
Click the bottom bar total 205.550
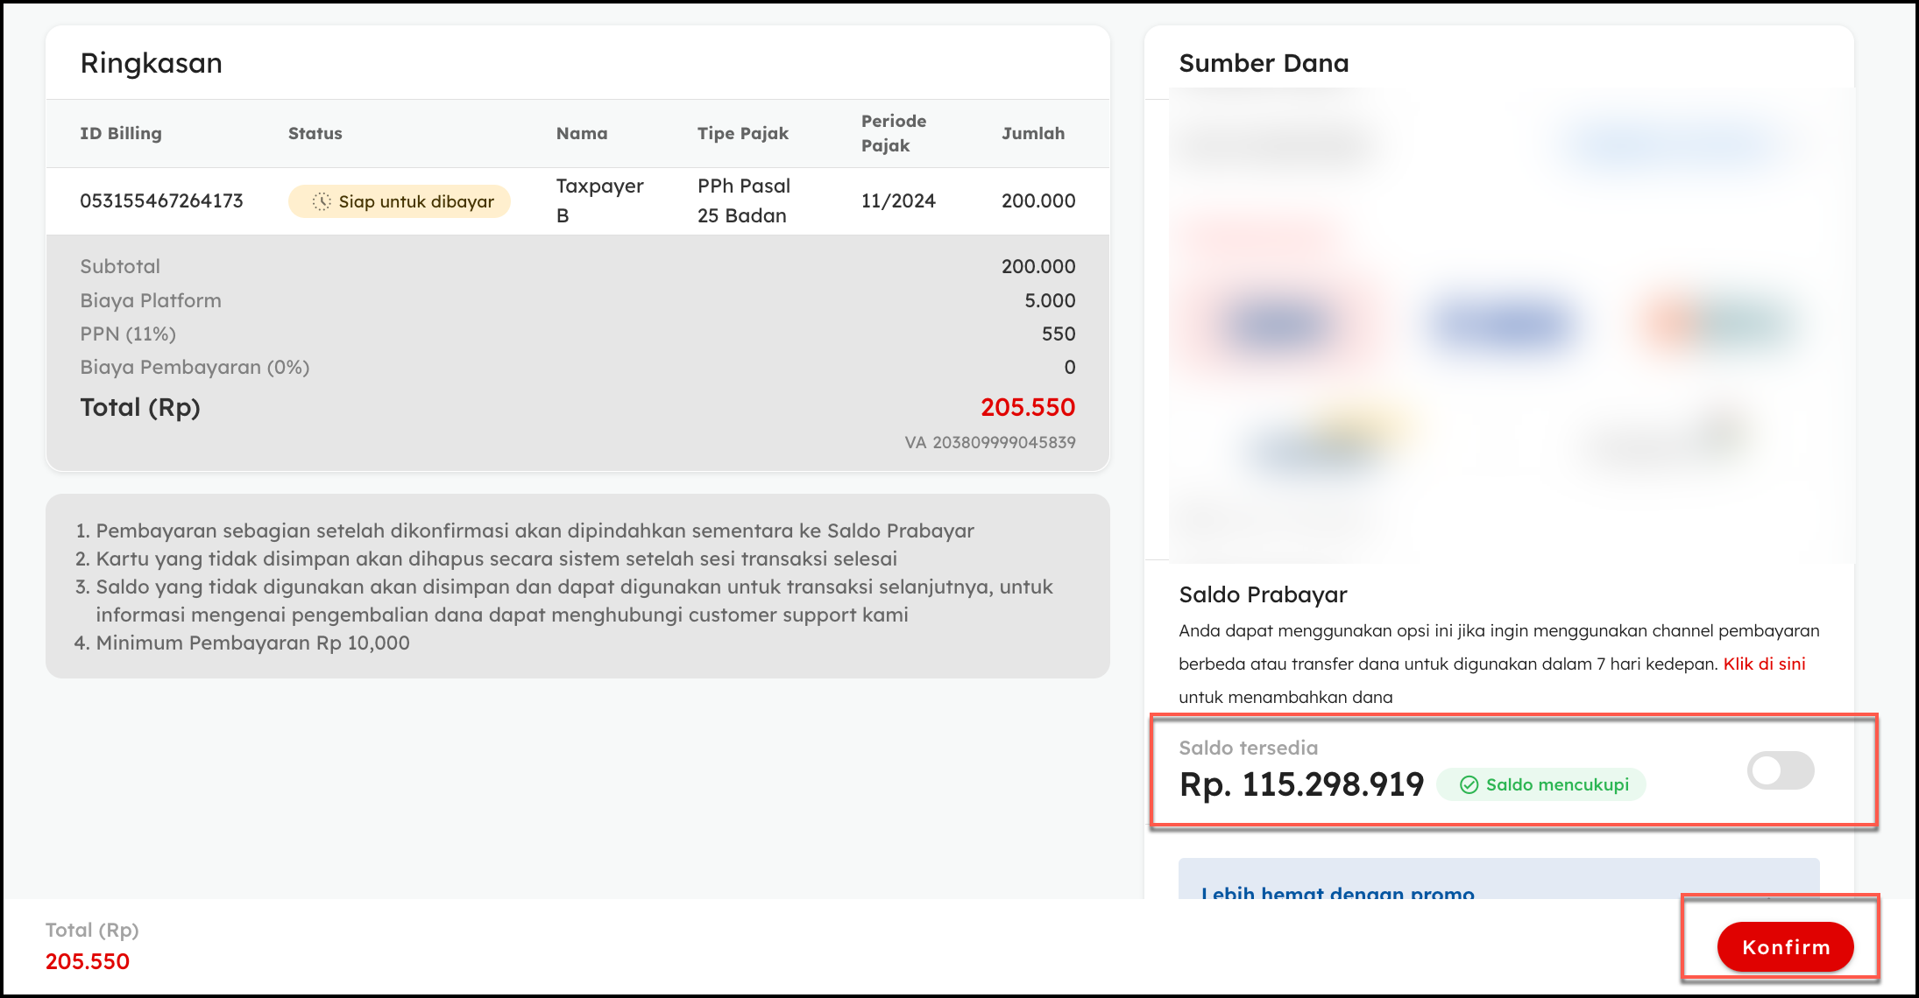click(88, 961)
